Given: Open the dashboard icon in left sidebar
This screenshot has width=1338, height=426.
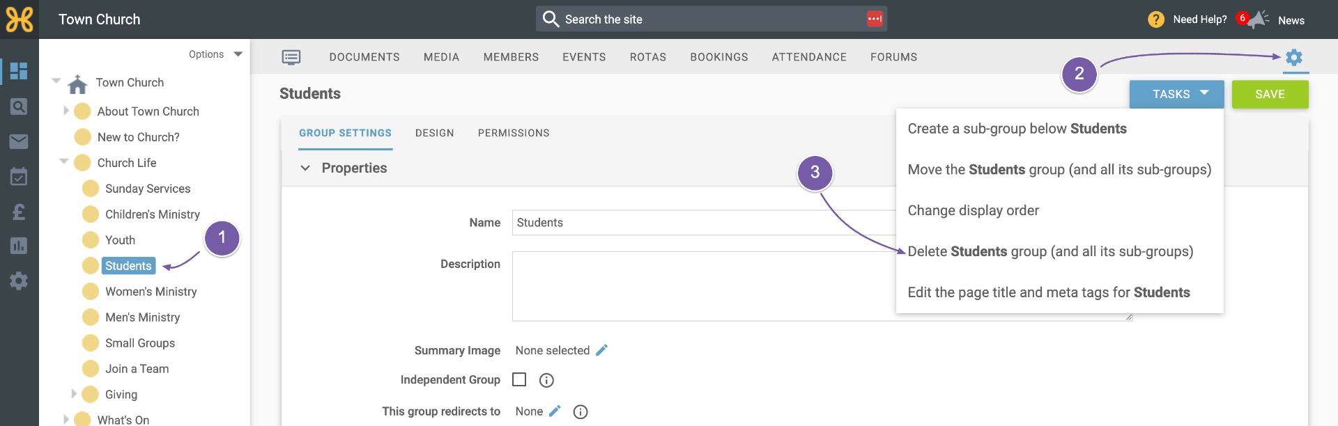Looking at the screenshot, I should 19,71.
